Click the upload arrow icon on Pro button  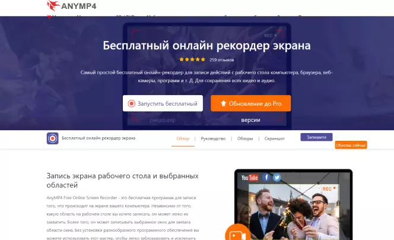223,103
